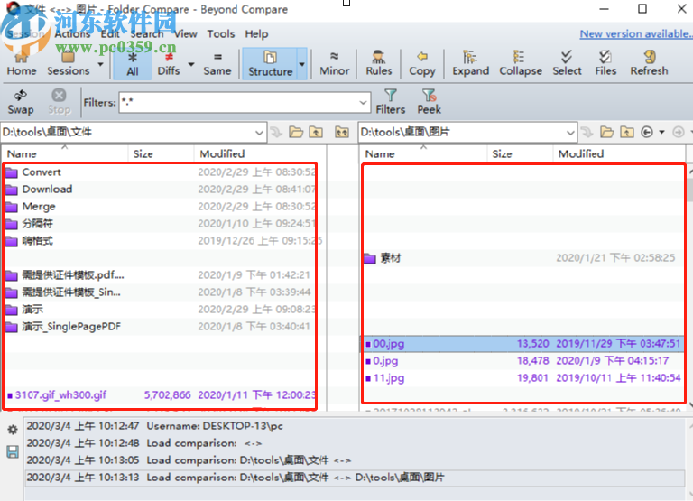Open the Filters funnel icon
This screenshot has width=693, height=501.
pos(390,102)
